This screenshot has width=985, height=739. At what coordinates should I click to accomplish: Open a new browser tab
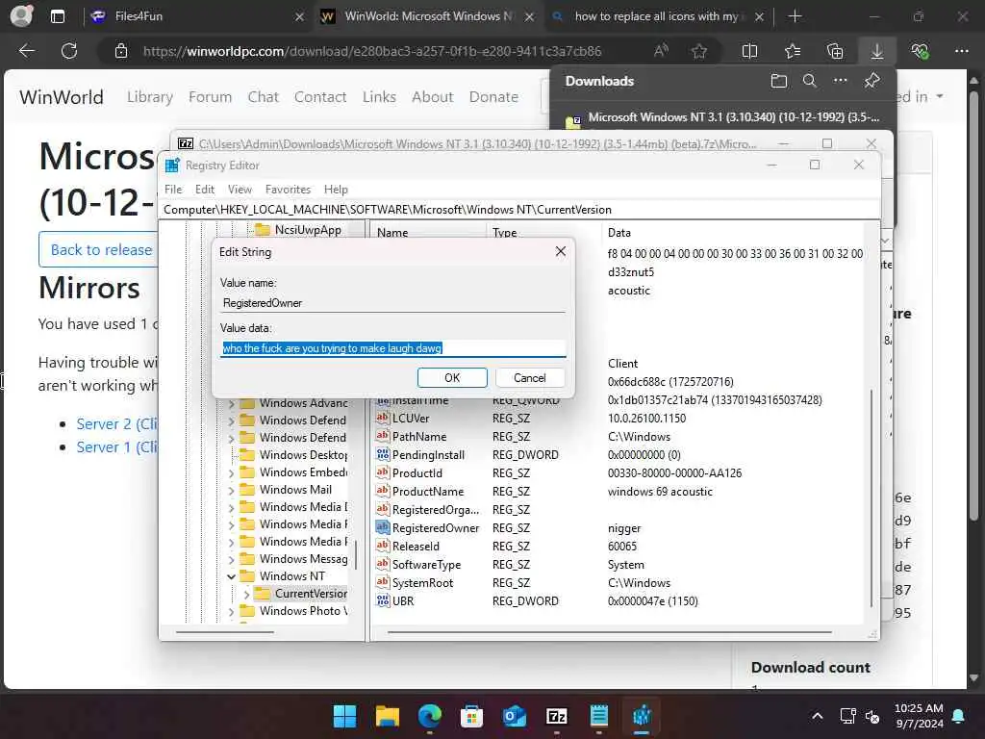click(795, 16)
